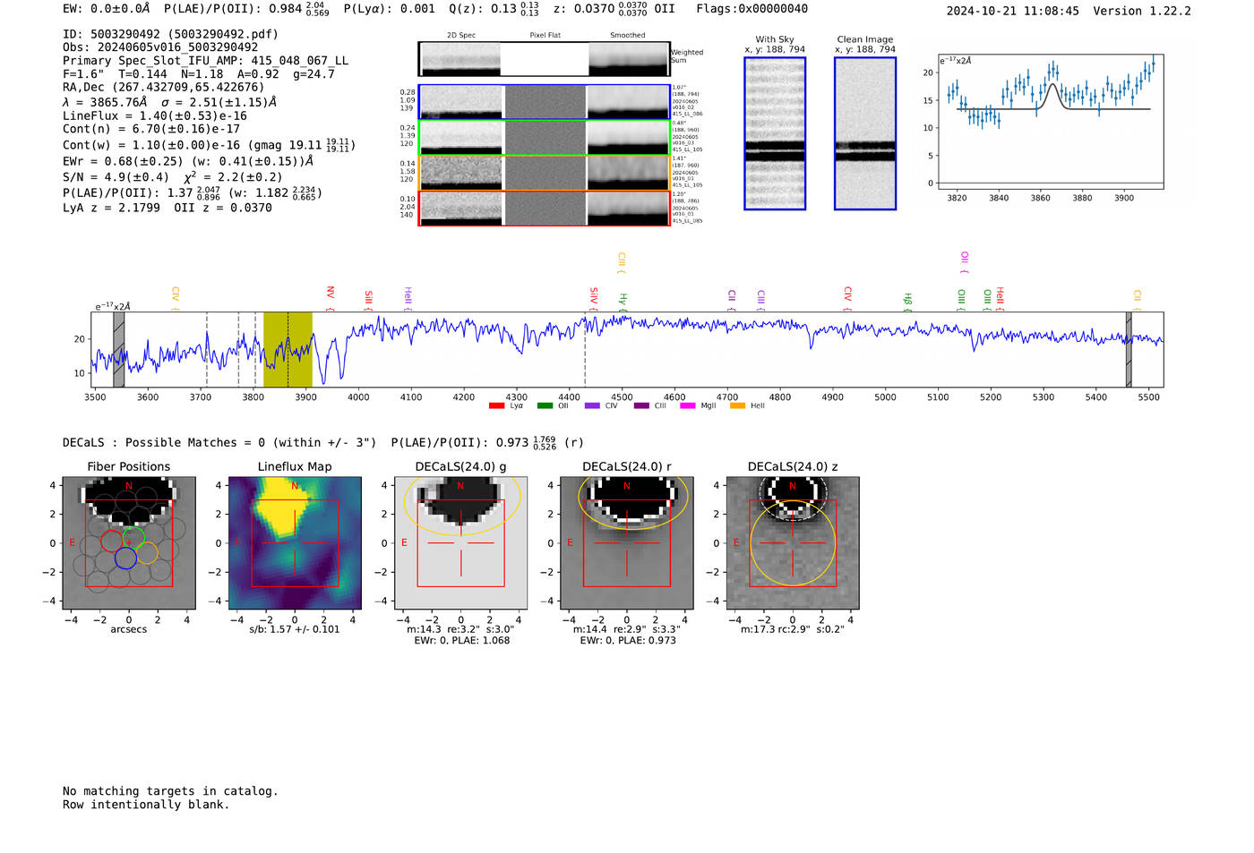Click the green fiber circle in Fiber Positions

coord(133,539)
